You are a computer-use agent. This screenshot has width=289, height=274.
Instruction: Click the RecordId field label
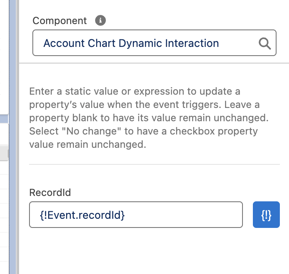tap(50, 193)
